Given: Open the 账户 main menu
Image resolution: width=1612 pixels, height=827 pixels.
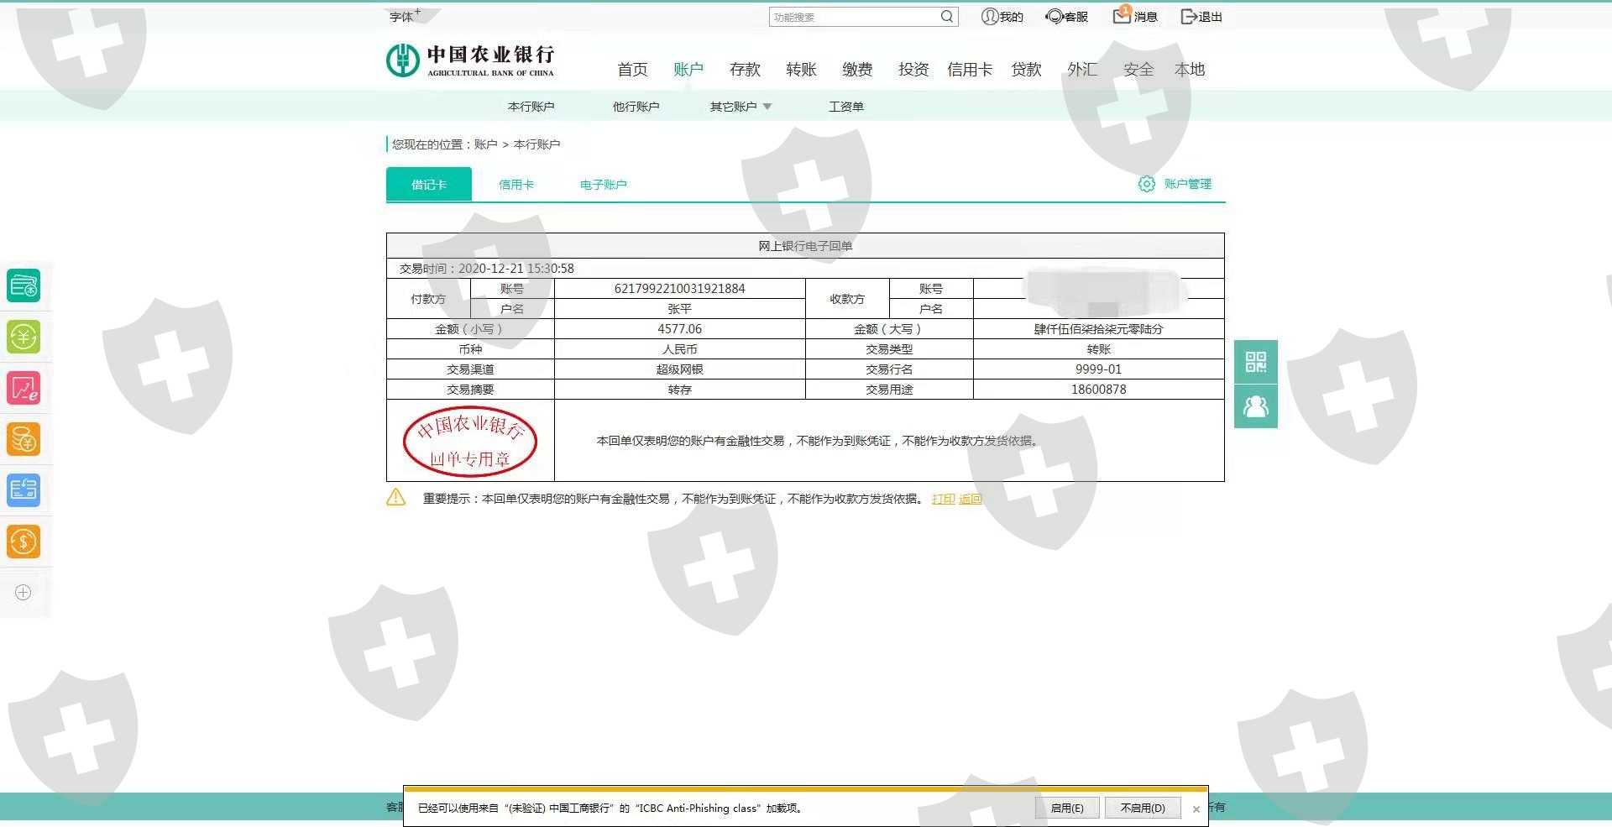Looking at the screenshot, I should [x=688, y=70].
